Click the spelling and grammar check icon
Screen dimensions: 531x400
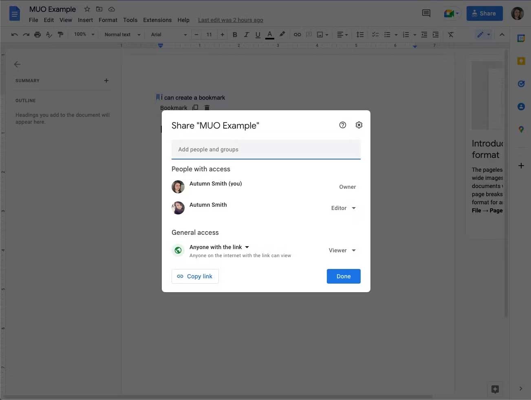48,35
